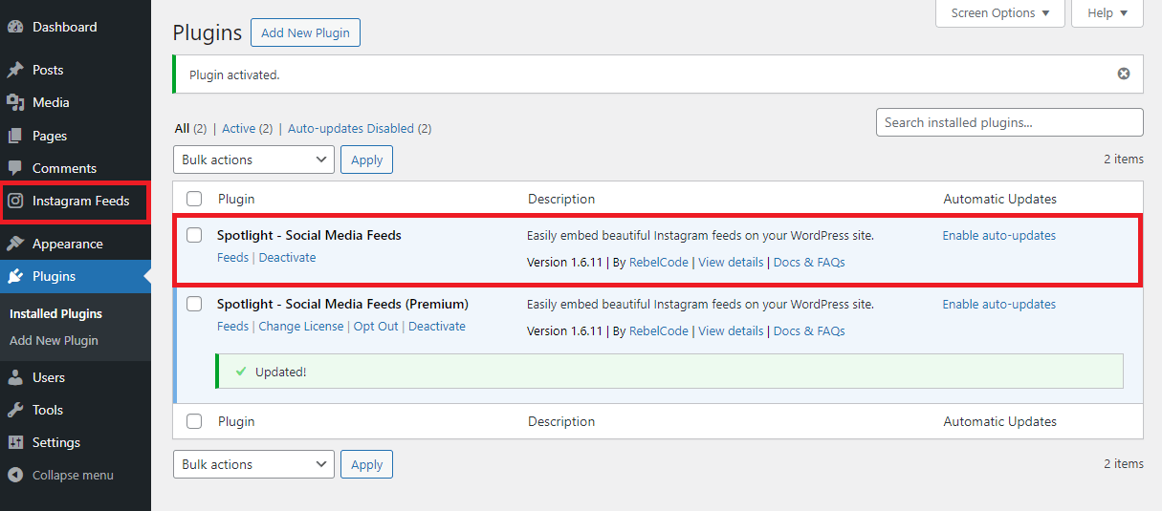The height and width of the screenshot is (511, 1162).
Task: Filter plugins by Active
Action: [239, 128]
